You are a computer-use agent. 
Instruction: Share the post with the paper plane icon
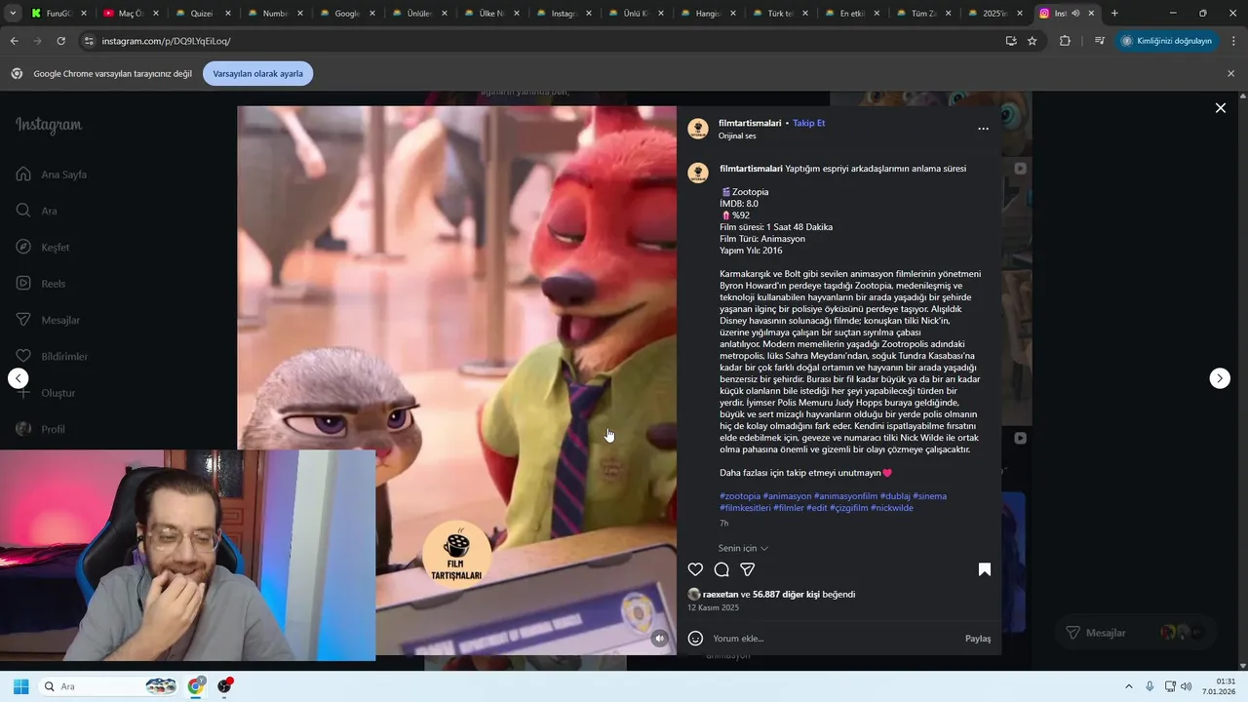pos(748,569)
